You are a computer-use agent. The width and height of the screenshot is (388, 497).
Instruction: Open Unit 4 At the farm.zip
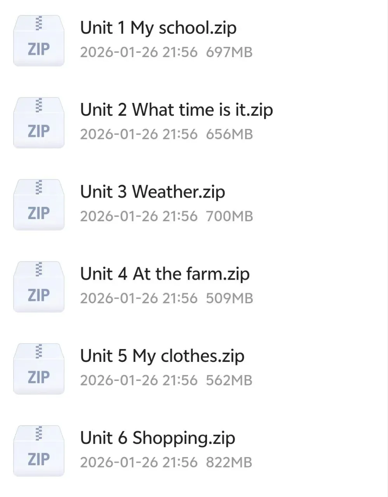[x=165, y=274]
